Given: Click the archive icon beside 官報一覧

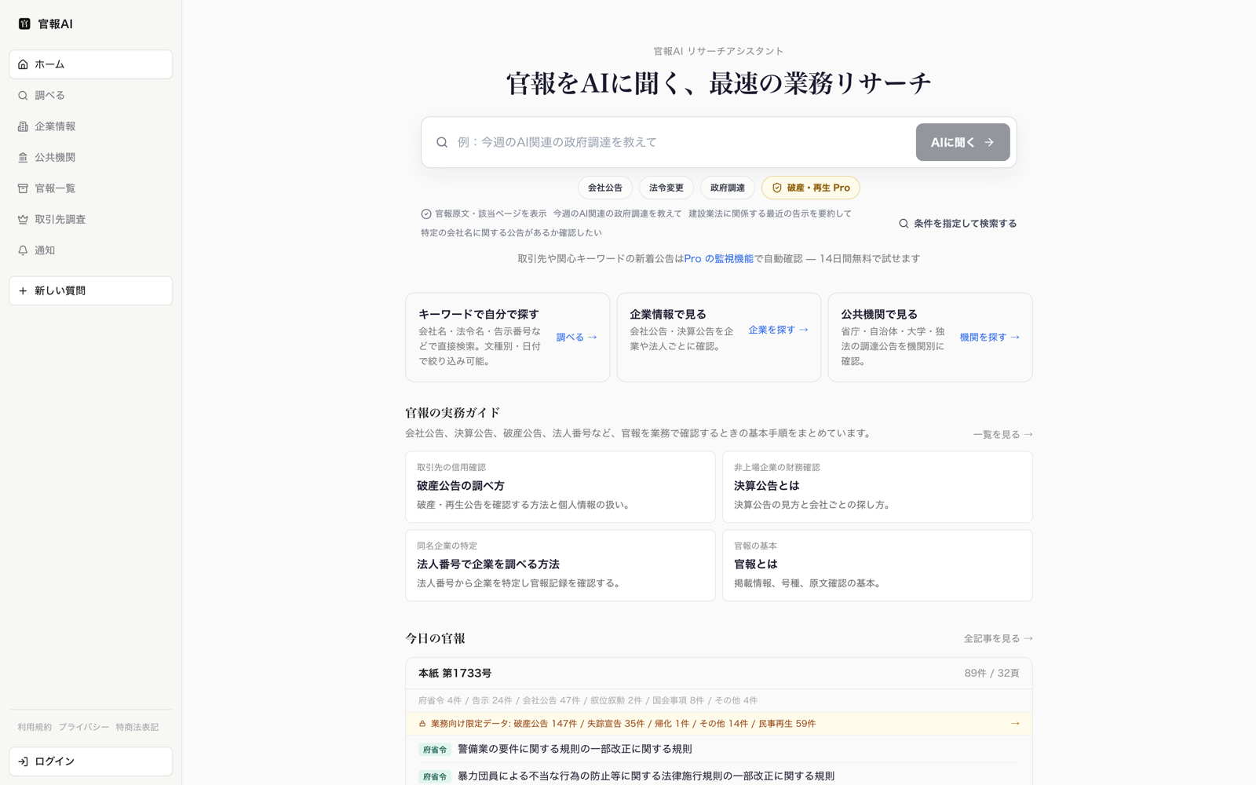Looking at the screenshot, I should [x=23, y=188].
